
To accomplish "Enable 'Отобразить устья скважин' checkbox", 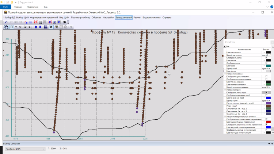I will click(x=266, y=76).
